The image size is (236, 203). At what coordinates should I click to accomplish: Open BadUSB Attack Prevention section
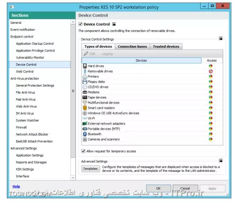click(34, 141)
